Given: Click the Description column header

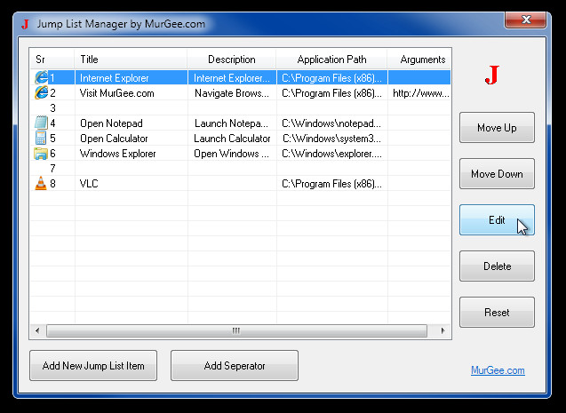Looking at the screenshot, I should point(231,60).
